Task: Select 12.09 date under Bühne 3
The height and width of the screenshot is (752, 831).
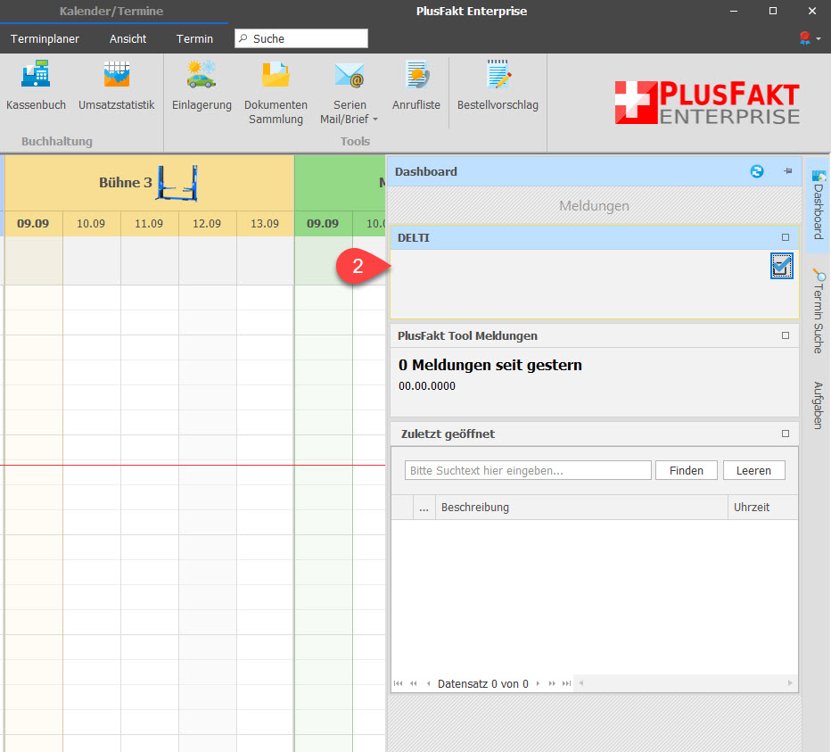Action: pyautogui.click(x=207, y=224)
